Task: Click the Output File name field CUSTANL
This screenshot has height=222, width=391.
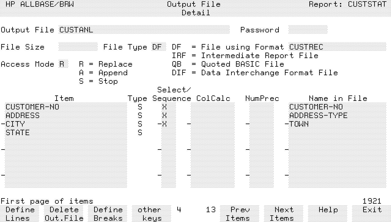Action: point(144,30)
